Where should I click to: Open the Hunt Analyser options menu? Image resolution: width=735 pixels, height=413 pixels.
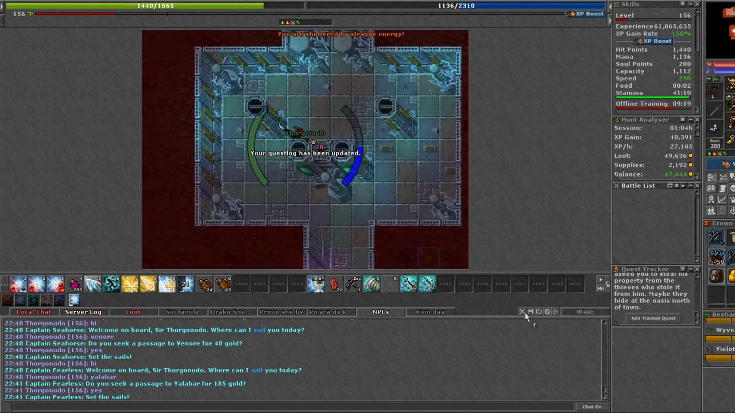683,120
